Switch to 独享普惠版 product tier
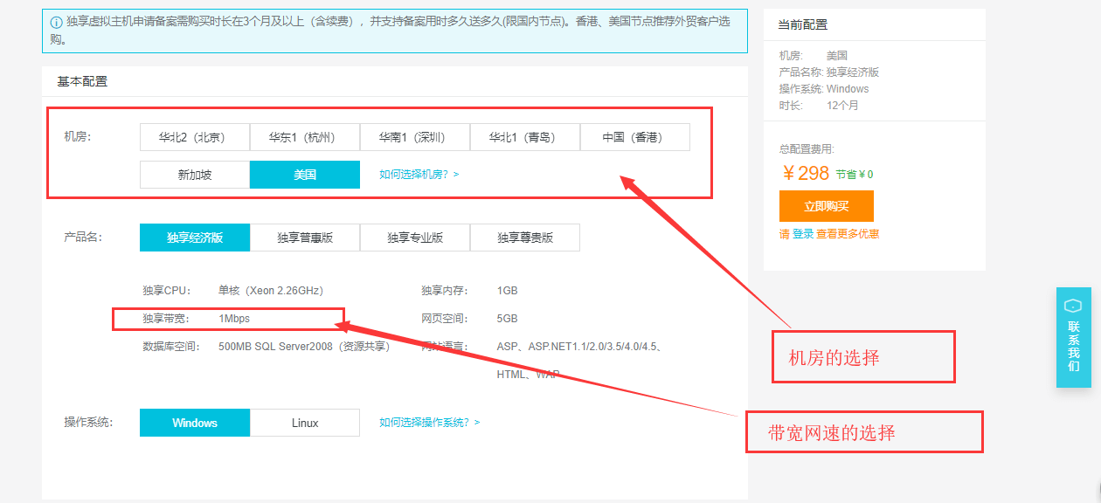 (x=304, y=238)
